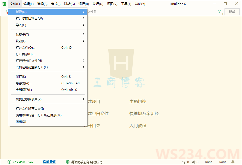Click the 预览 preview button

(232, 12)
